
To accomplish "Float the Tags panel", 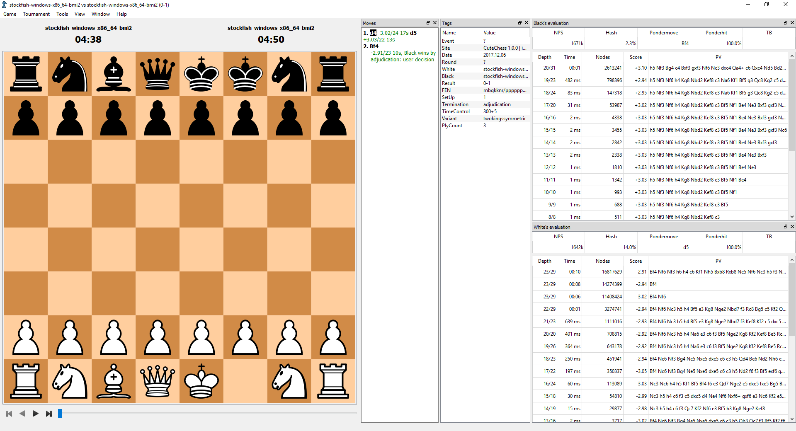I will coord(520,23).
